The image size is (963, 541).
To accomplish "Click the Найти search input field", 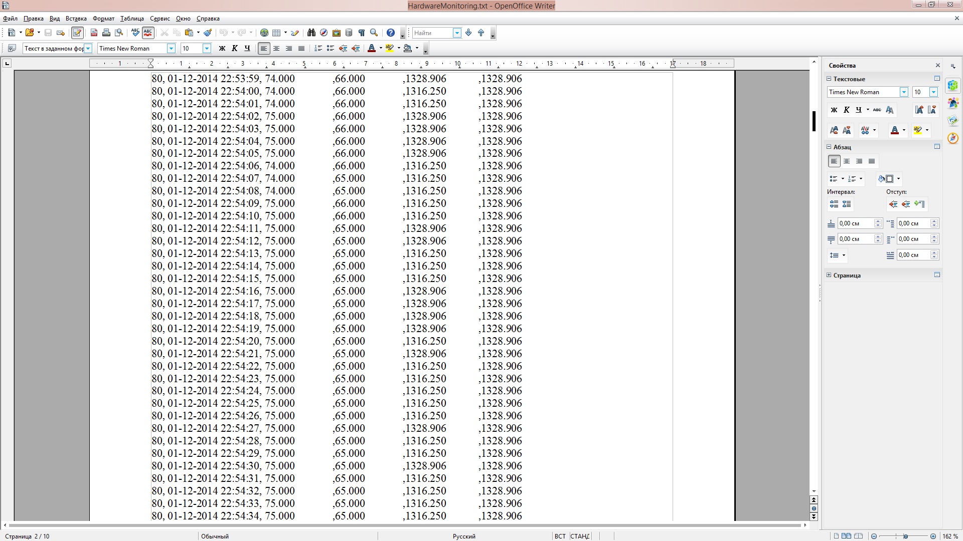I will [x=432, y=33].
